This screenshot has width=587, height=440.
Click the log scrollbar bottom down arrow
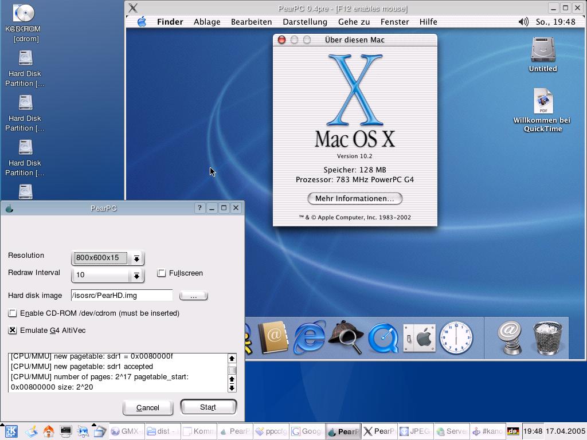click(232, 388)
